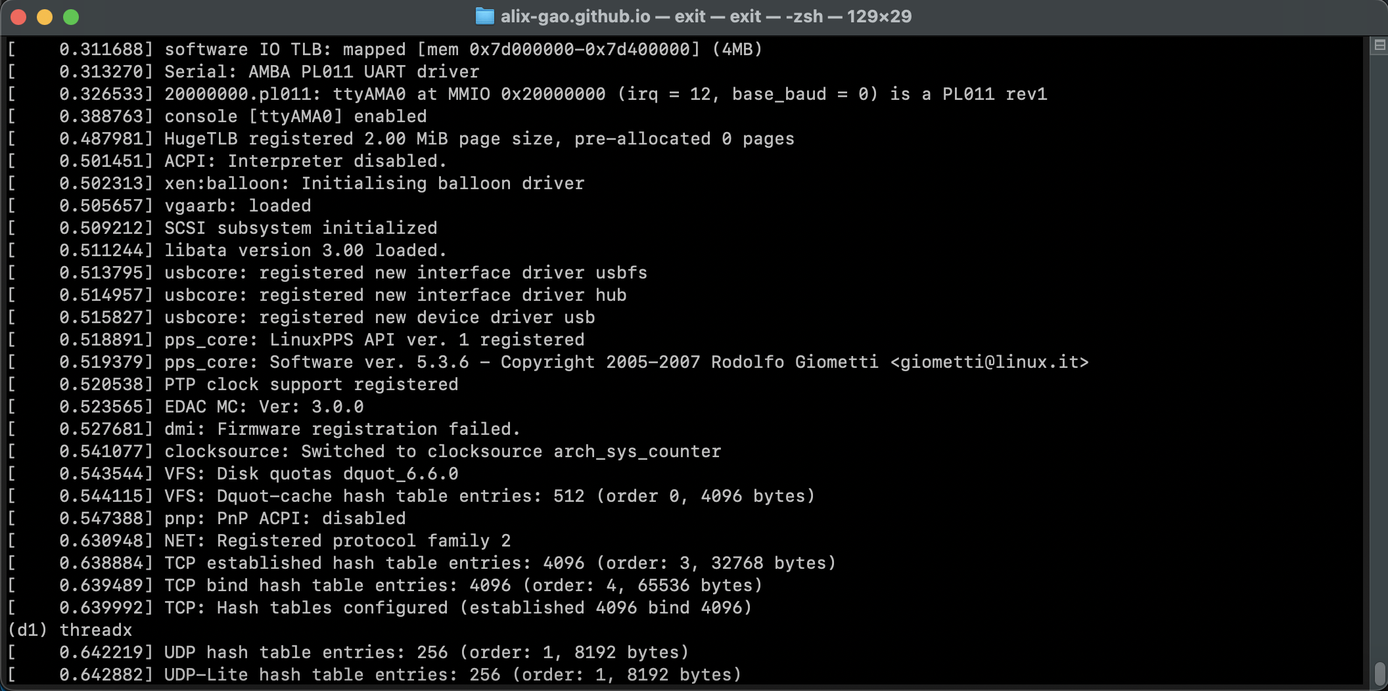Click the 'vgaarb: loaded' line

click(160, 206)
